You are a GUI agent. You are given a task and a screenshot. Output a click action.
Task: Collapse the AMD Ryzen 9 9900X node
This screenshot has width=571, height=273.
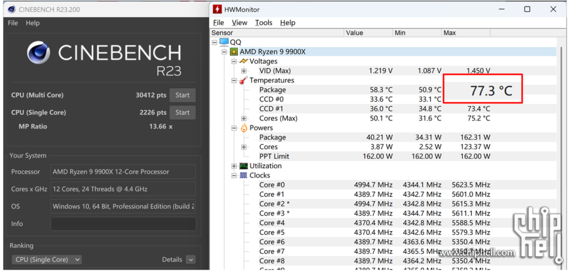[x=225, y=52]
